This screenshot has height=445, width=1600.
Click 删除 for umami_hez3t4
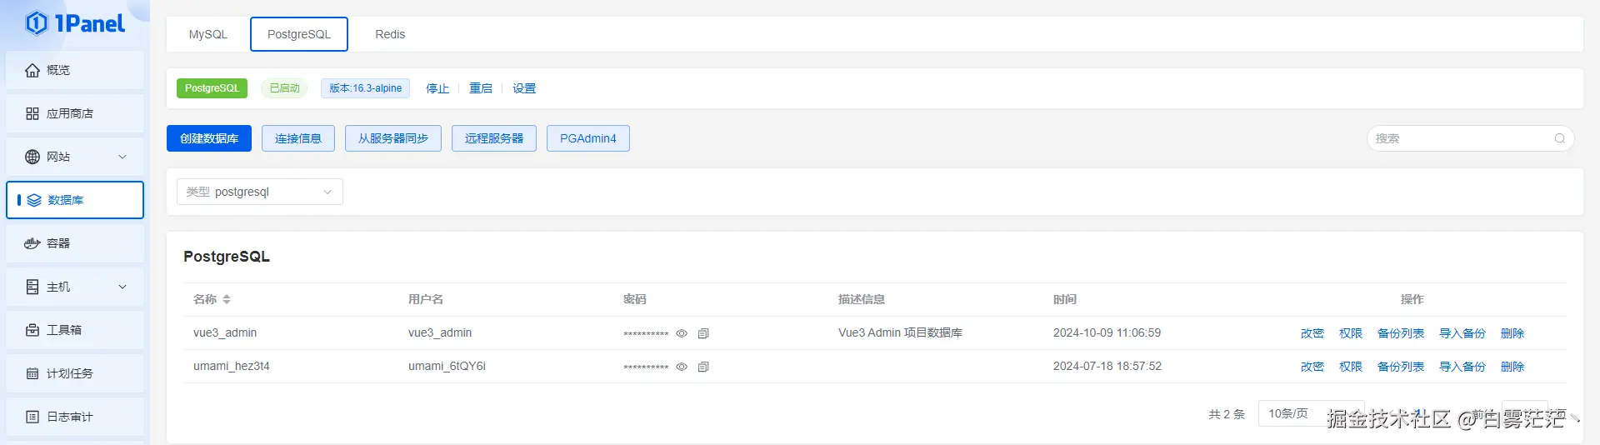click(1512, 367)
